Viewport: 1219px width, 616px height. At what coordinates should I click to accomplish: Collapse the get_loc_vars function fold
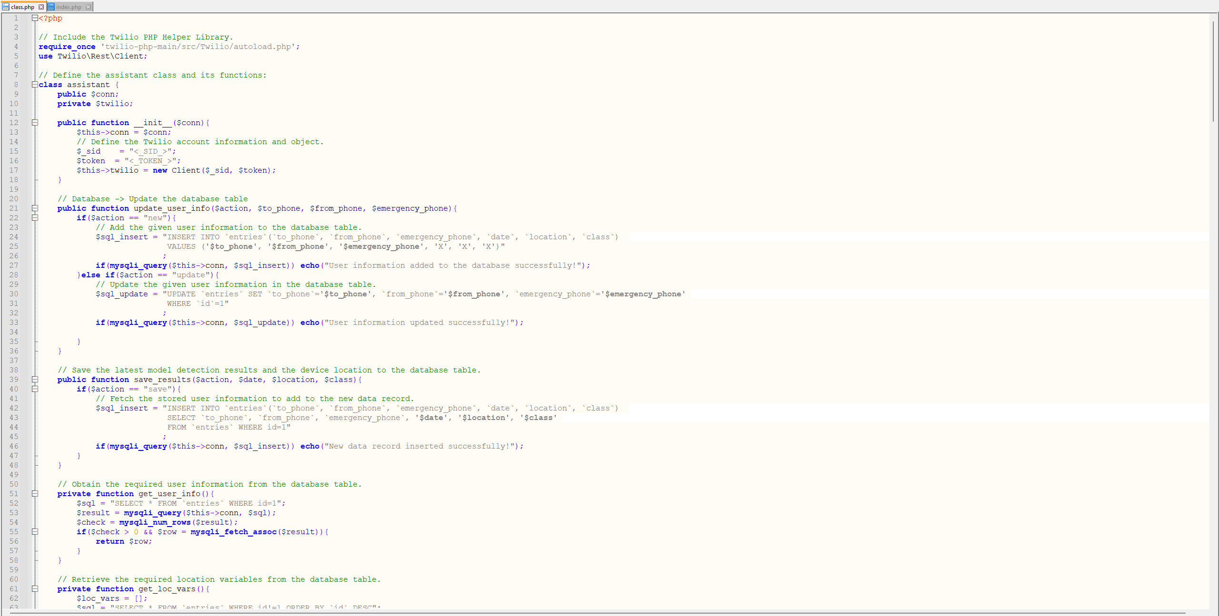pyautogui.click(x=34, y=589)
